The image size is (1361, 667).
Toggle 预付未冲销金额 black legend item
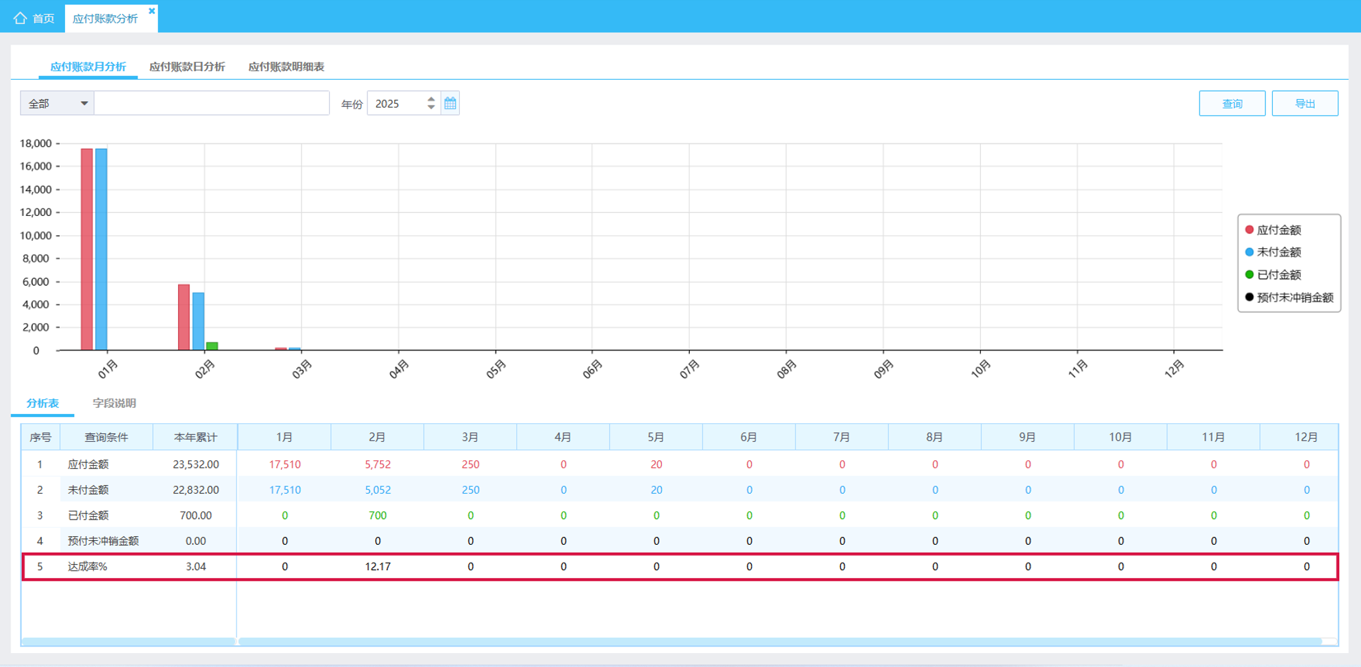coord(1289,297)
